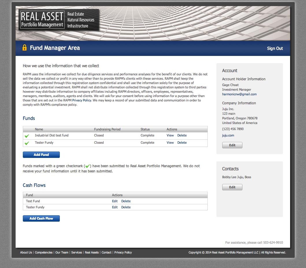Open the RAPM Privacy Policy link in paragraph
Screen dimensions: 306x268
click(x=82, y=100)
